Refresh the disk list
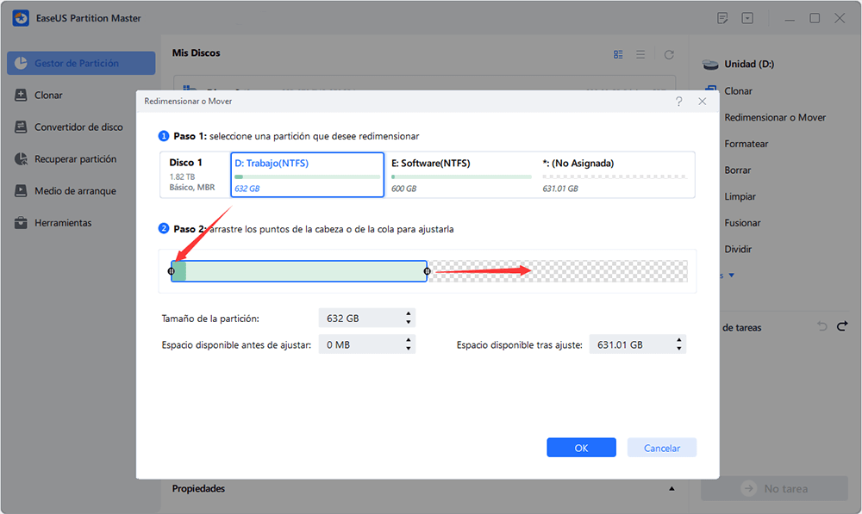862x514 pixels. (x=669, y=54)
